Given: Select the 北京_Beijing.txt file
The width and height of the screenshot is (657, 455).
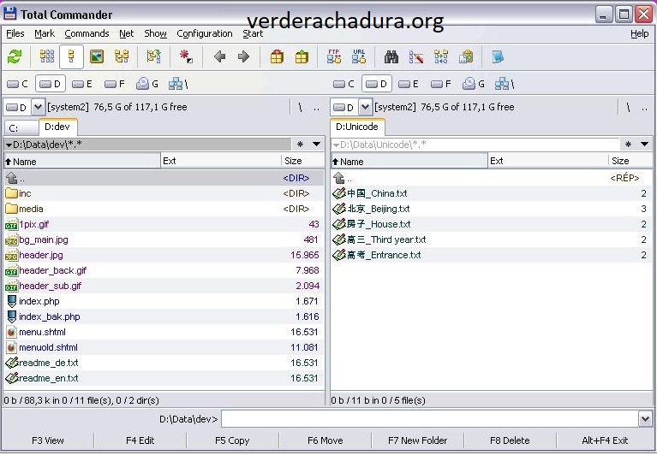Looking at the screenshot, I should [492, 209].
